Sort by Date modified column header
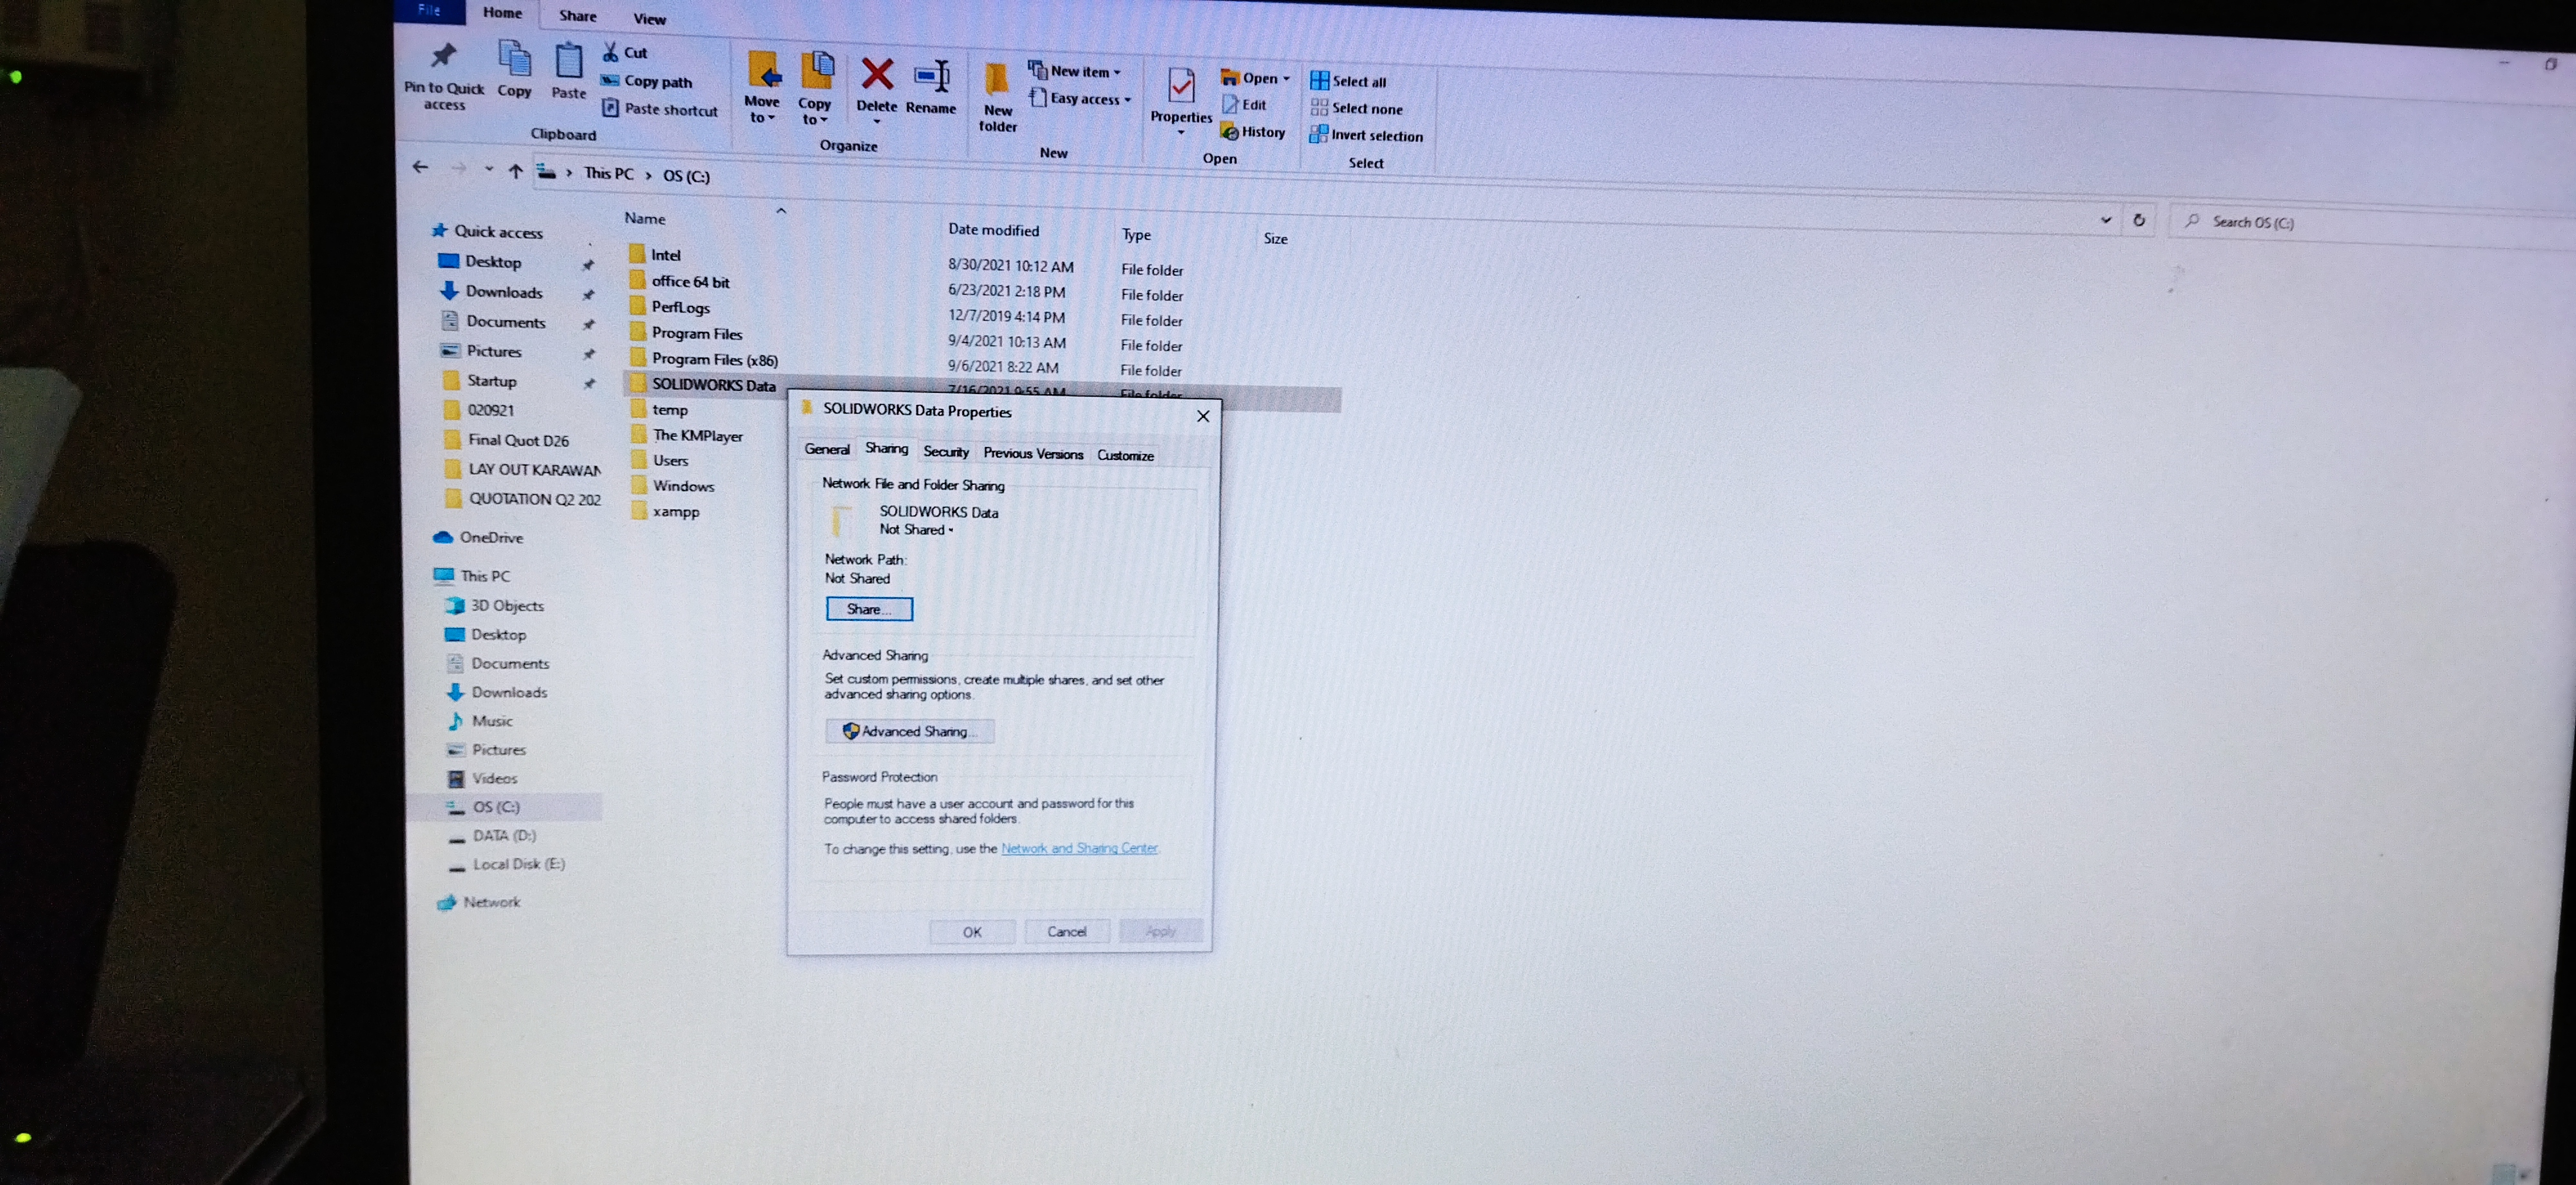This screenshot has width=2576, height=1185. [993, 230]
